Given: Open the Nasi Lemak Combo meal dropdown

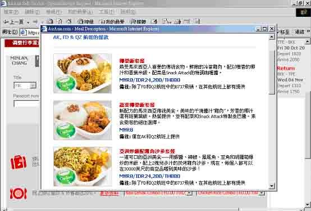Looking at the screenshot, I should 158,193.
